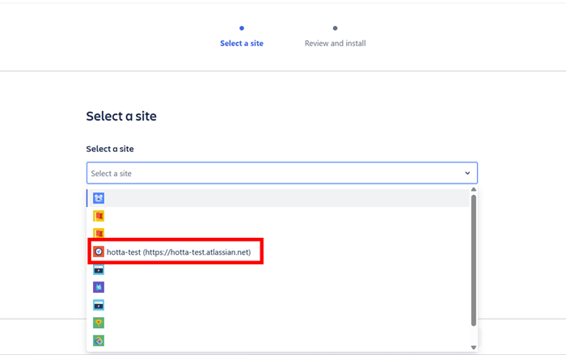This screenshot has width=566, height=355.
Task: Choose the green icon with blue rings
Action: click(99, 340)
